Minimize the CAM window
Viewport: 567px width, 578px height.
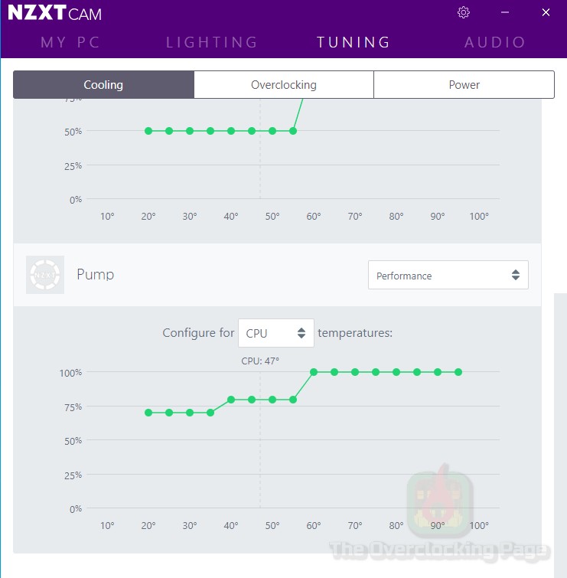coord(505,12)
